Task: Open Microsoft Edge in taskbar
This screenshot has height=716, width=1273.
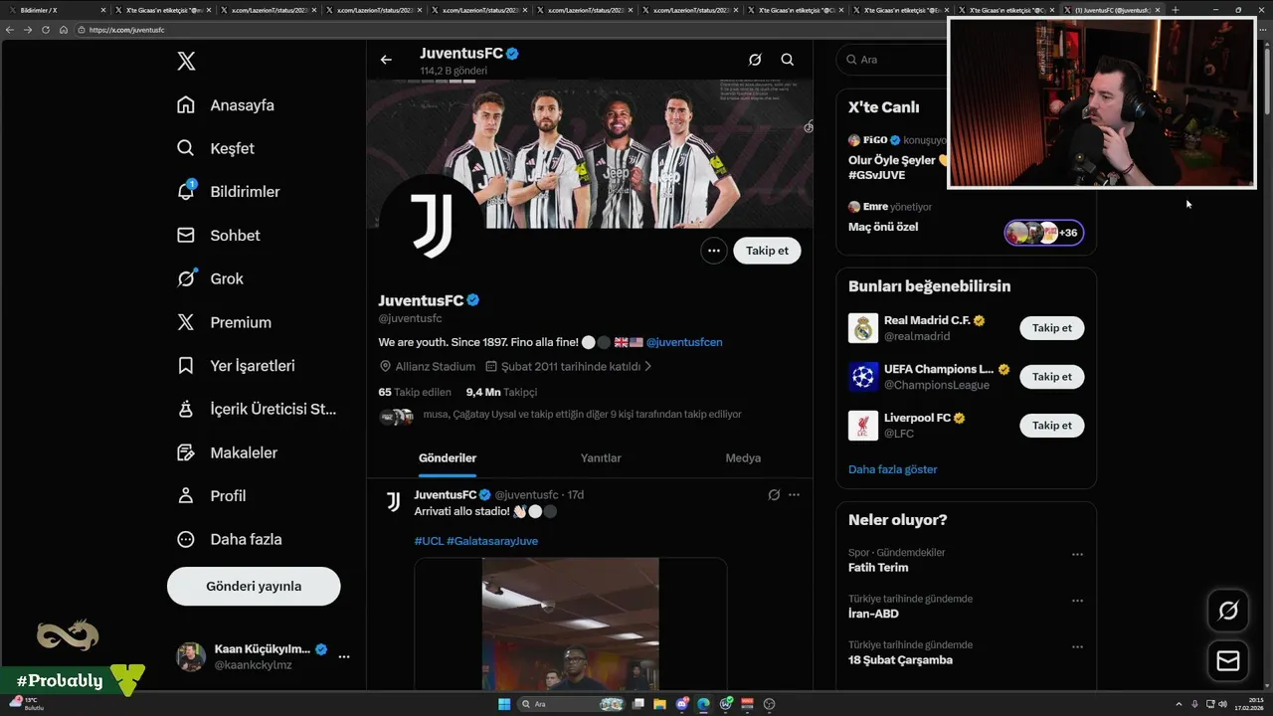Action: point(703,704)
